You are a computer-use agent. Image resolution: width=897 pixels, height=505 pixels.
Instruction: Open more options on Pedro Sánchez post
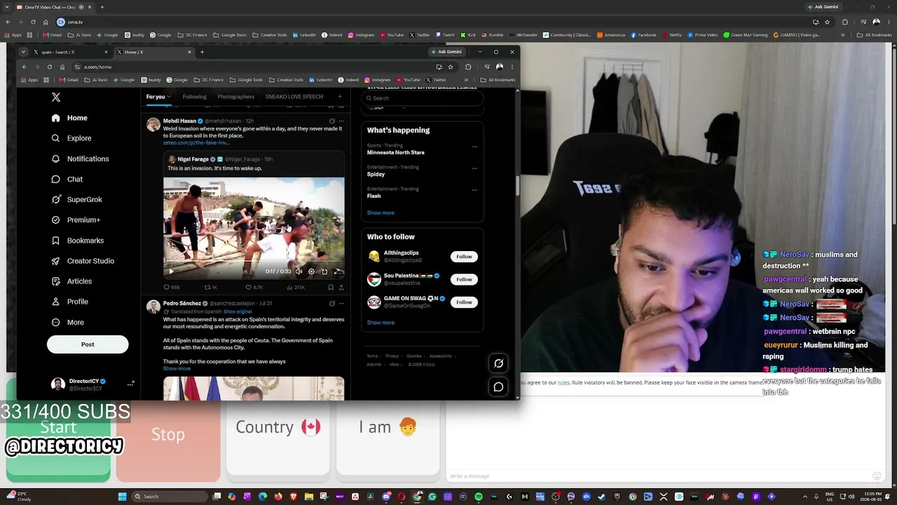[x=341, y=304]
